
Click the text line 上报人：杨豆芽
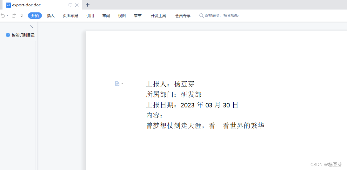tap(170, 84)
